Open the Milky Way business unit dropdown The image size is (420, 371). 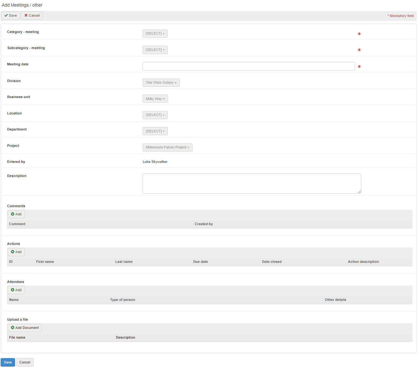click(x=155, y=99)
